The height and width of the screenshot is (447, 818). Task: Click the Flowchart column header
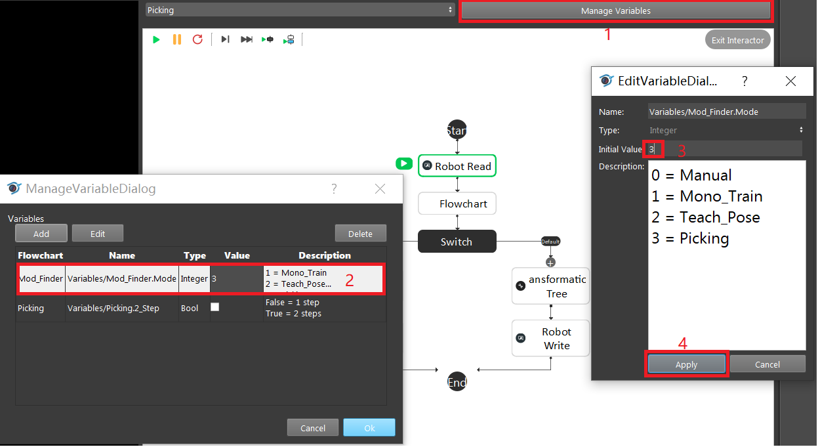tap(41, 255)
